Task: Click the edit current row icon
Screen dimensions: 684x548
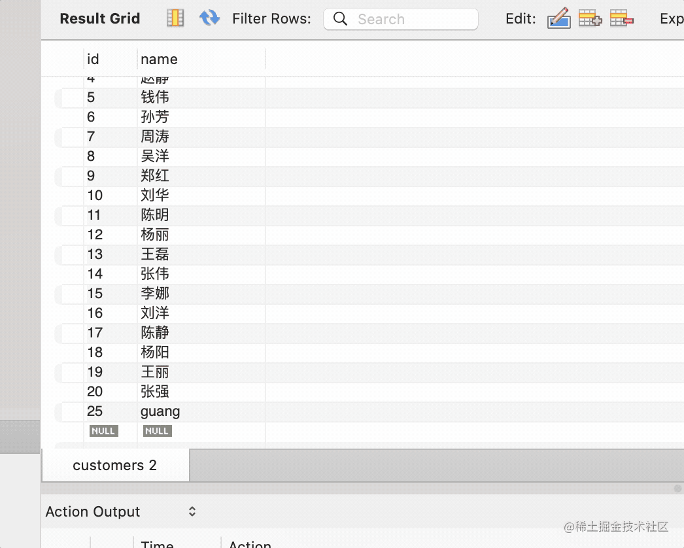Action: point(558,18)
